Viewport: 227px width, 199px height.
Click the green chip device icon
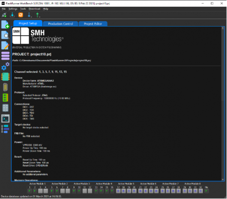pyautogui.click(x=5, y=77)
